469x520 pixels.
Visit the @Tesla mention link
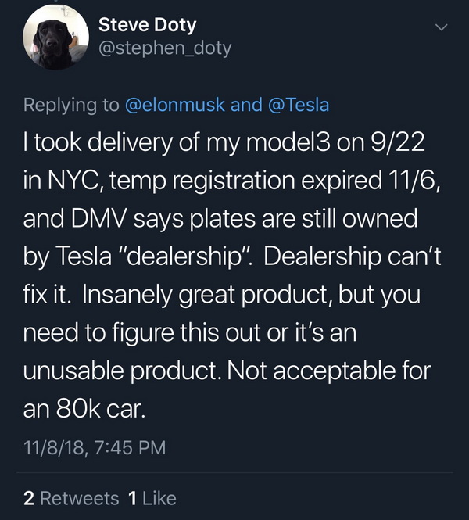coord(298,105)
